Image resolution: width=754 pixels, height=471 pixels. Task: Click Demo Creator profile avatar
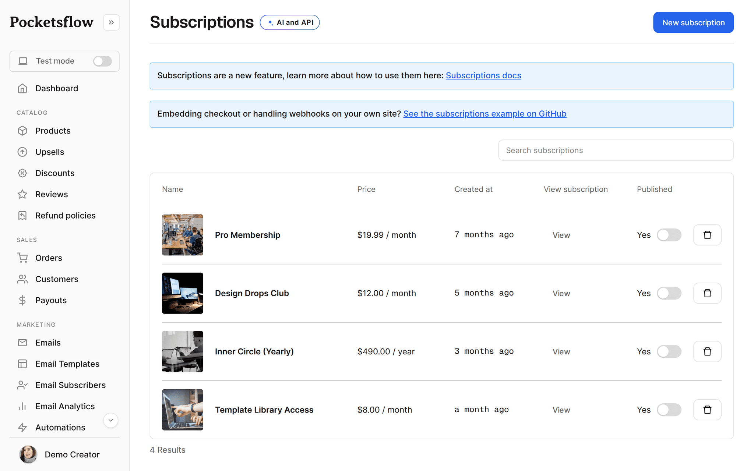tap(28, 454)
